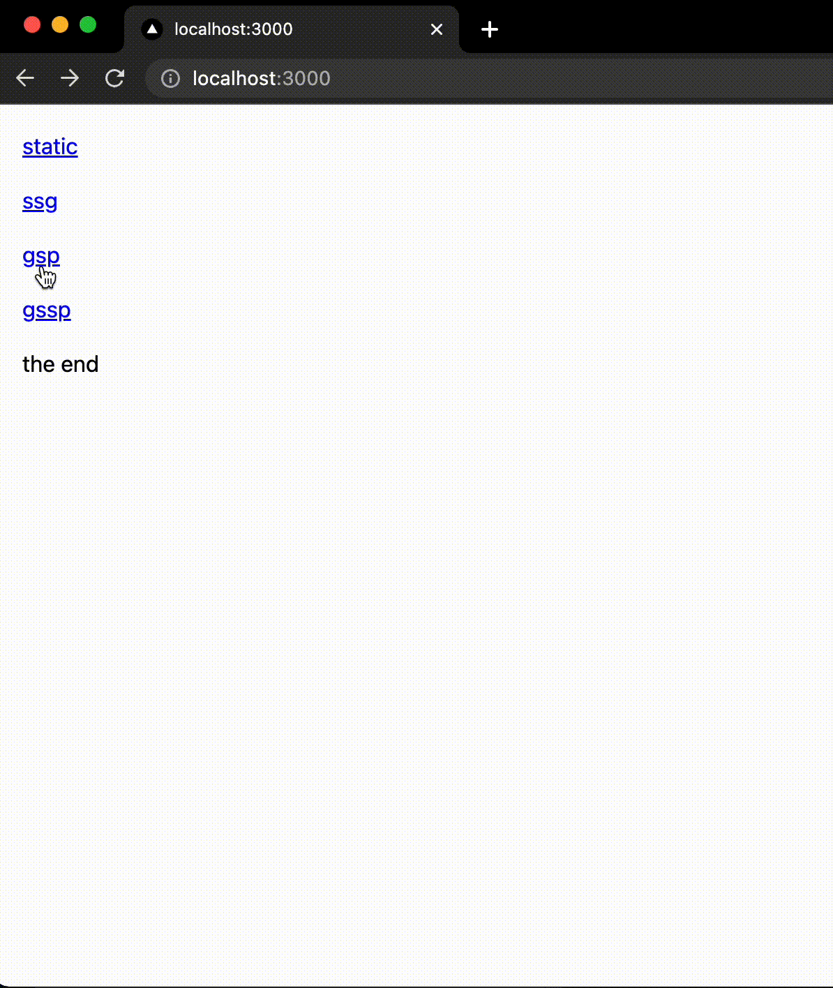This screenshot has width=833, height=988.
Task: Open the static link
Action: 50,147
